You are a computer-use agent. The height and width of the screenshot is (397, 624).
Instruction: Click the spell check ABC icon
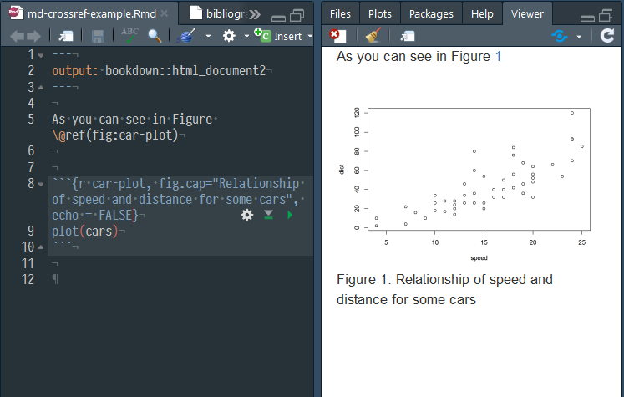tap(129, 35)
